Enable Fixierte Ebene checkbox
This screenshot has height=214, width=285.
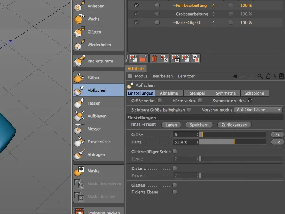click(175, 192)
